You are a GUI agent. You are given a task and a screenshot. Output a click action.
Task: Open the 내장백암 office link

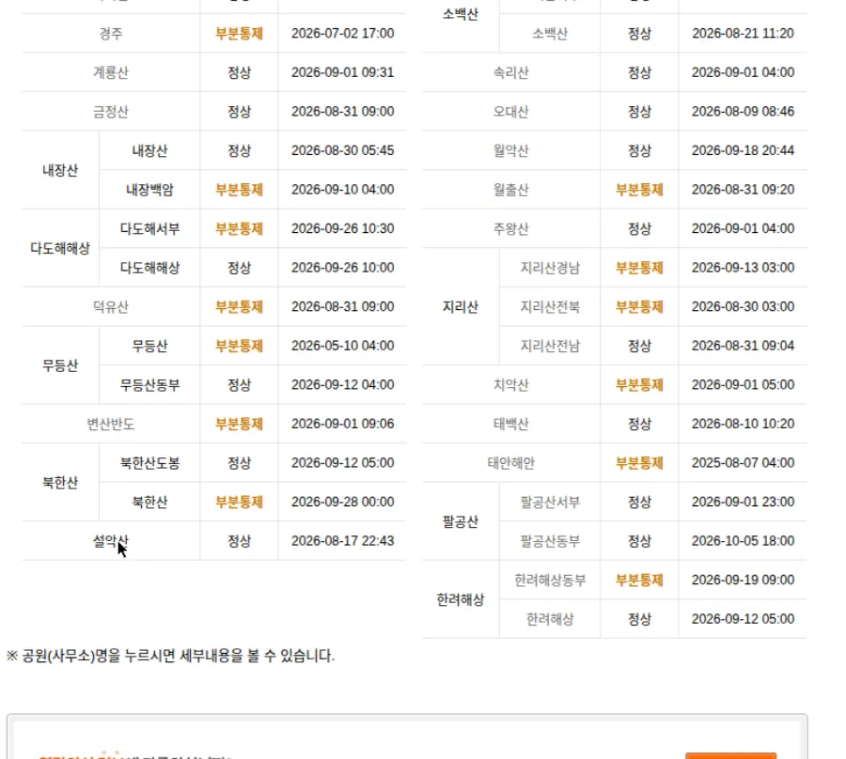[x=149, y=190]
